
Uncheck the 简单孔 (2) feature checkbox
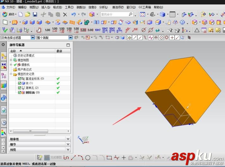pyautogui.click(x=20, y=88)
